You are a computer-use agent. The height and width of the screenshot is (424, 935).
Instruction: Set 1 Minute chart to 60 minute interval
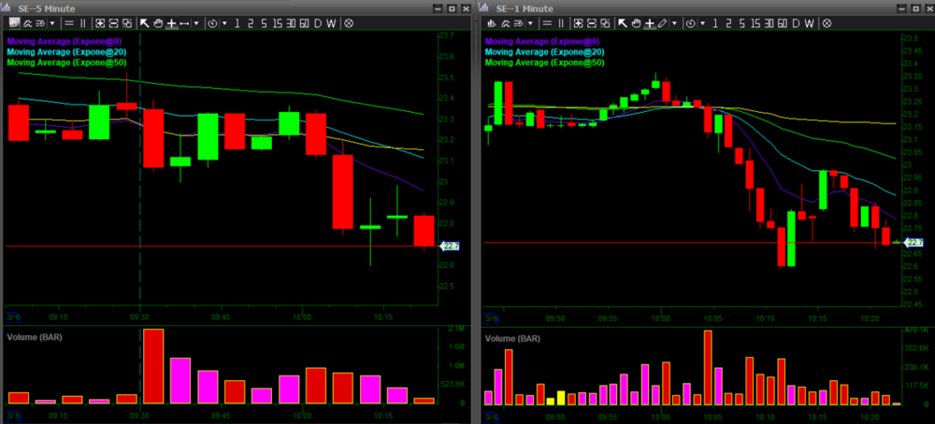pos(781,21)
